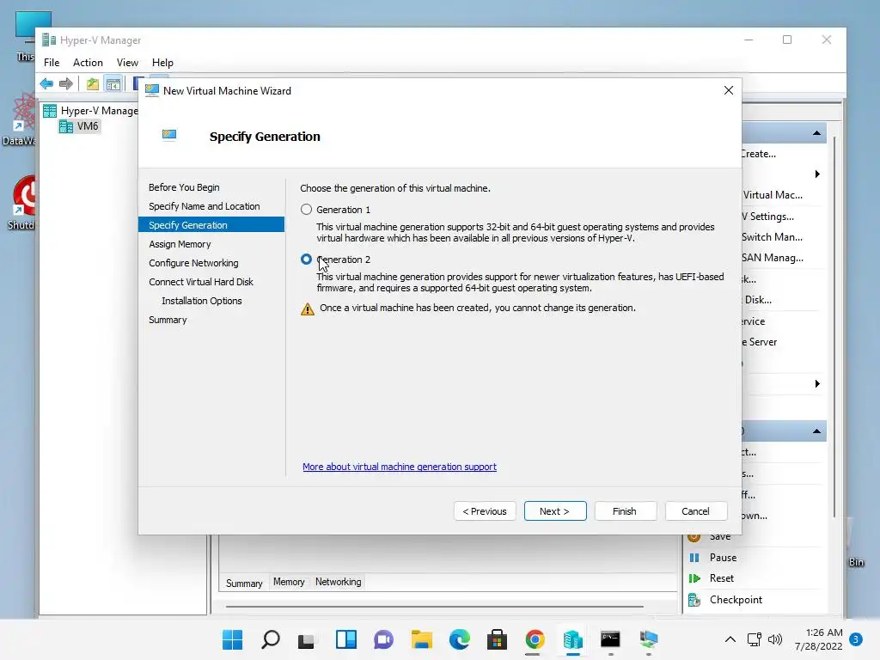Open Widgets from the taskbar
The image size is (880, 660).
pos(345,639)
